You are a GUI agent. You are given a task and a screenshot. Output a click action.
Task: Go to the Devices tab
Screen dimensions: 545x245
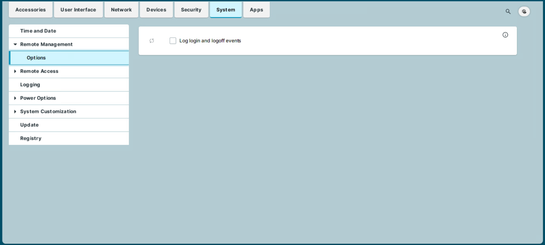coord(156,10)
